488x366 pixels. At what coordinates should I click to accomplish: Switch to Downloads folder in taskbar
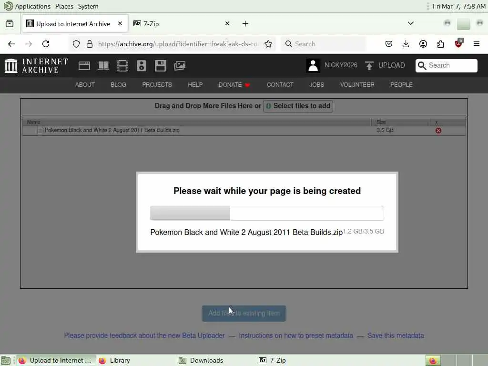[x=216, y=360]
